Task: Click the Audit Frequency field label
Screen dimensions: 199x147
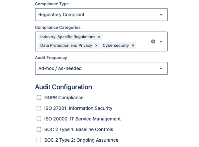Action: (51, 58)
